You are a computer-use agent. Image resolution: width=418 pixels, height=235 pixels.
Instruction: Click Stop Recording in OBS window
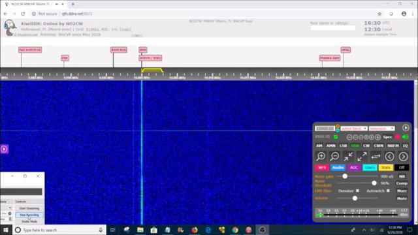tap(29, 215)
